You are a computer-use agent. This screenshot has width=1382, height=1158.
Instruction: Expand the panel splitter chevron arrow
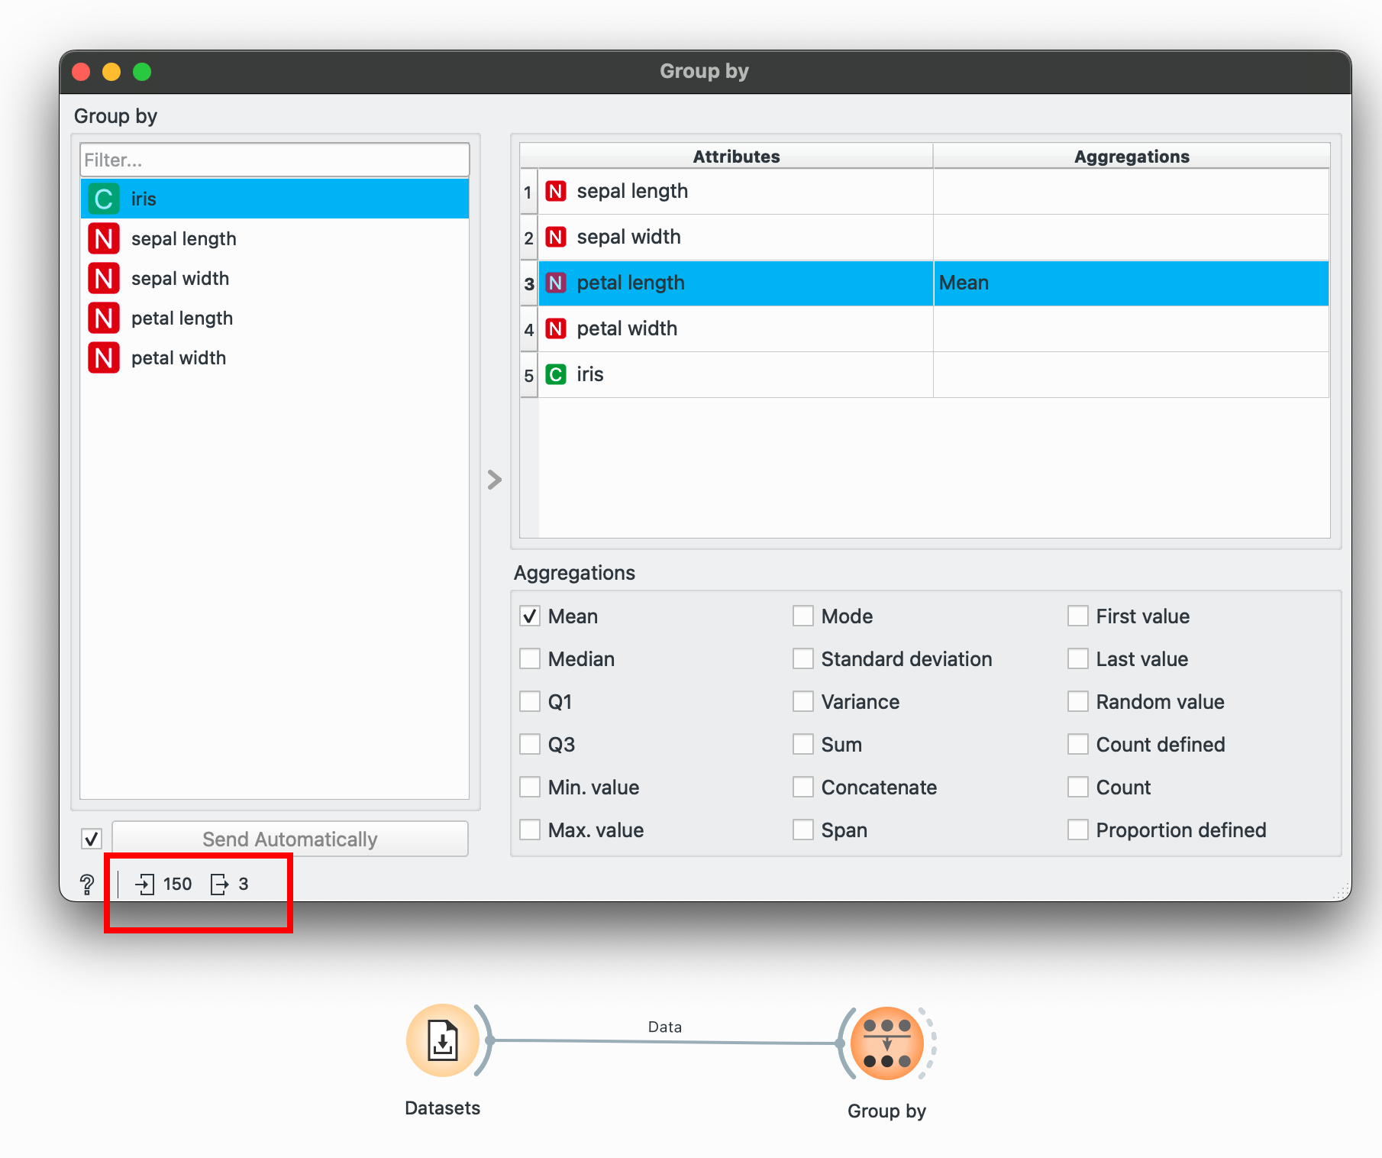click(x=495, y=480)
